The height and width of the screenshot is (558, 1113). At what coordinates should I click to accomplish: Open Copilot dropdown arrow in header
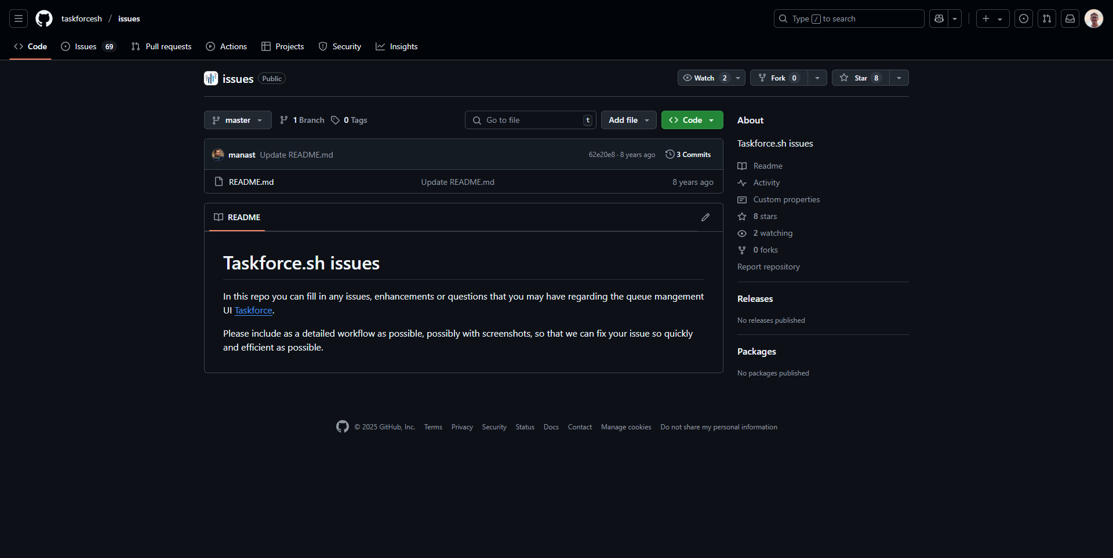[955, 19]
